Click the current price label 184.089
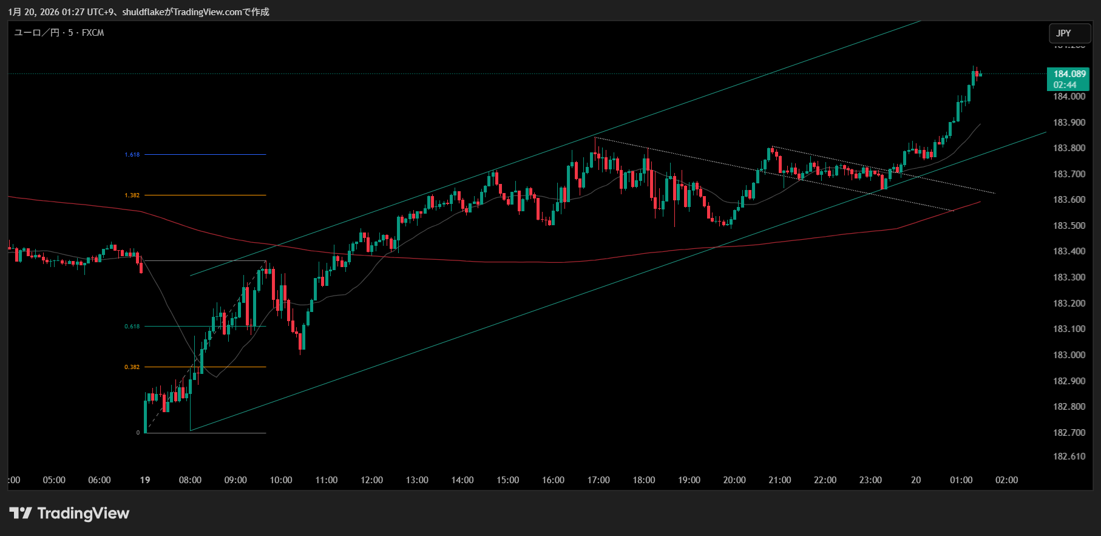Screen dimensions: 1101x536 pyautogui.click(x=1069, y=74)
